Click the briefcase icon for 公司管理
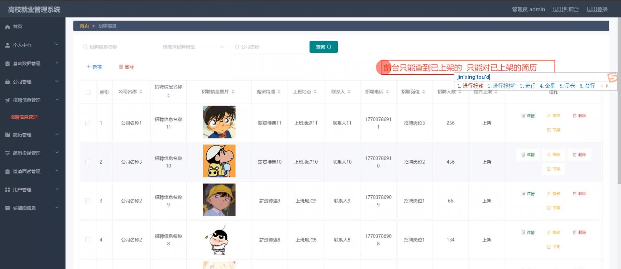 (7, 82)
